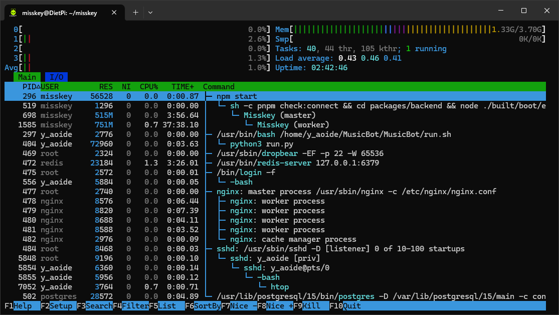Screen dimensions: 559x315
Task: Sort processes by NI column header
Action: click(126, 87)
